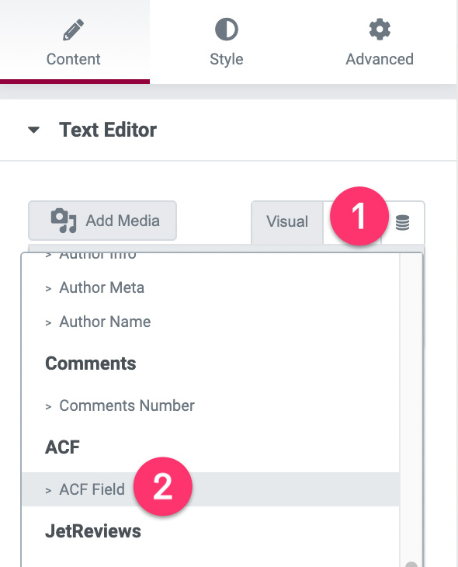This screenshot has width=458, height=567.
Task: Click the Add Media button
Action: tap(102, 221)
